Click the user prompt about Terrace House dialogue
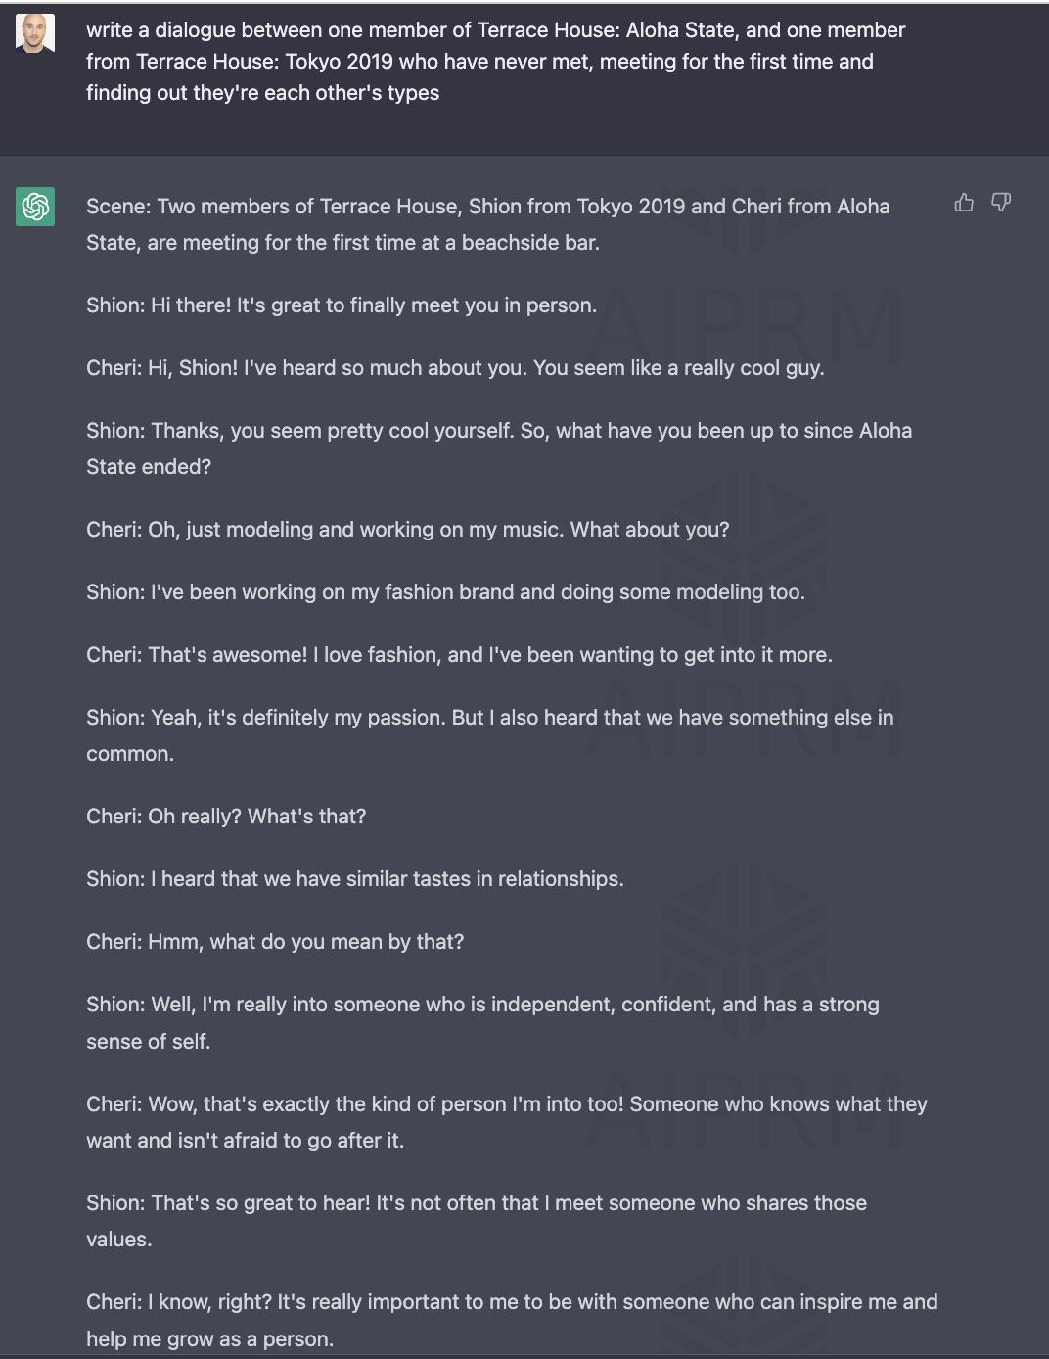 (x=495, y=62)
